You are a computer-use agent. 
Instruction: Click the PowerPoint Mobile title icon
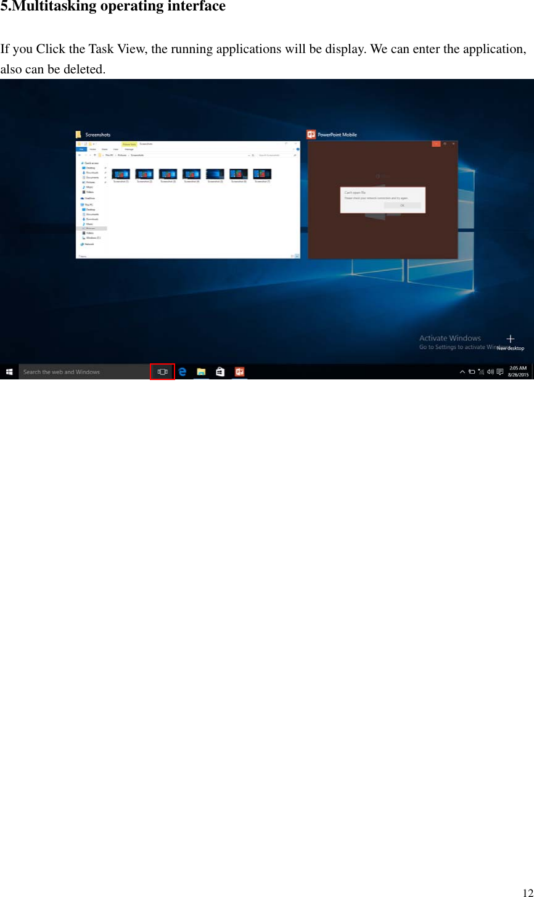(311, 134)
